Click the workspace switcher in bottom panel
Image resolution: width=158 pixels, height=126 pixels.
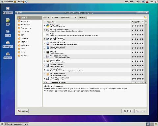pos(150,124)
